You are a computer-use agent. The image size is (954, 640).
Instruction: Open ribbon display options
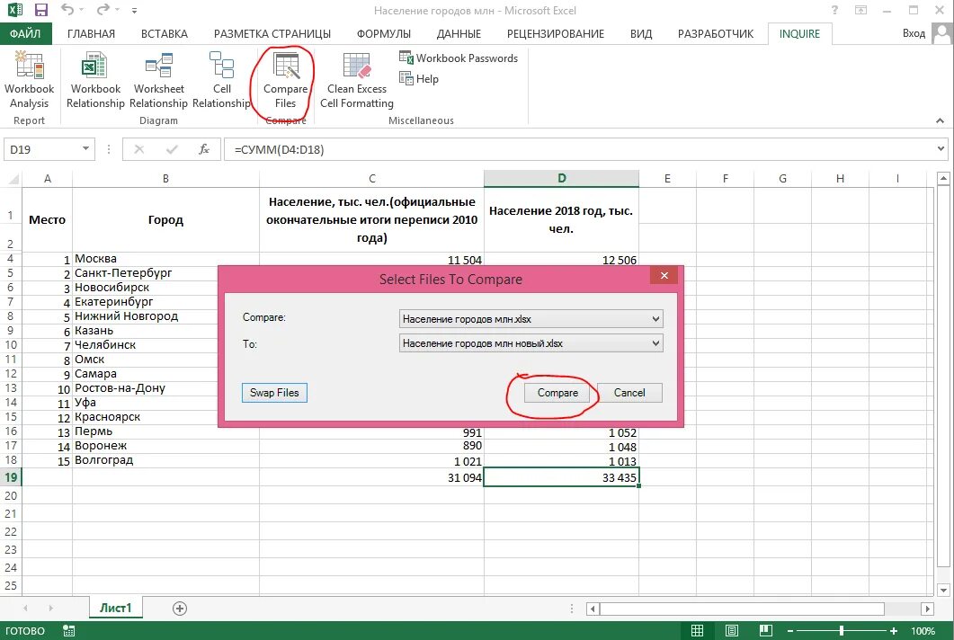click(860, 11)
